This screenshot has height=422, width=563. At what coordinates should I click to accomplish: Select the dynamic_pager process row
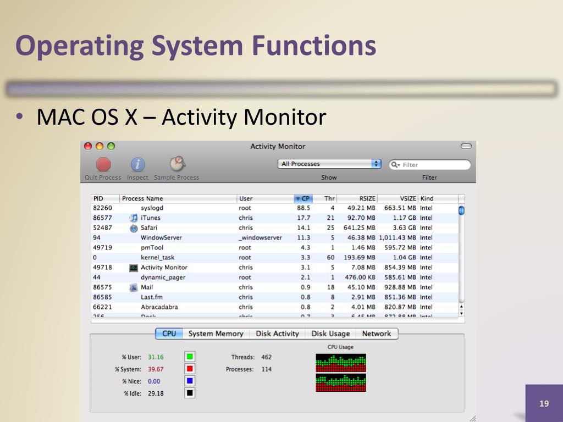[275, 277]
